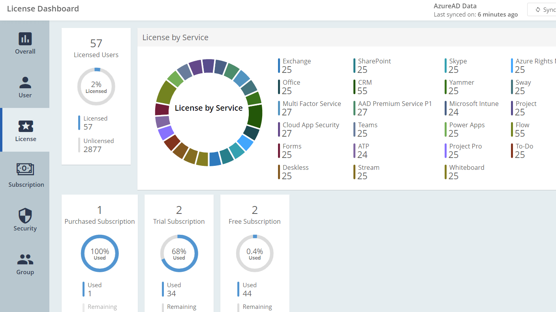Click the Trial Subscription 68% donut
The image size is (556, 312).
click(x=179, y=254)
